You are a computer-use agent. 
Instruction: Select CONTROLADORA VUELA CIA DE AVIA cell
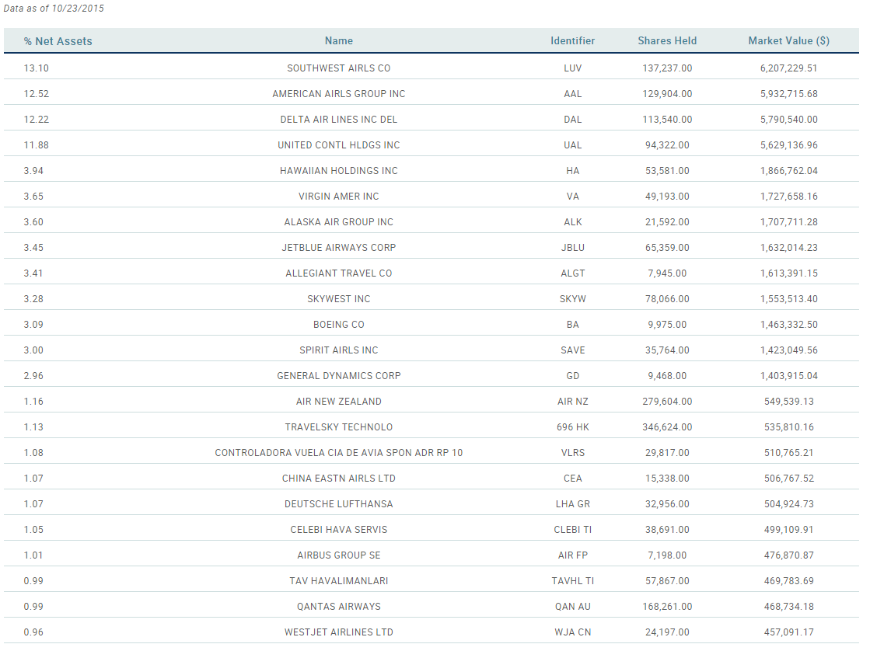(338, 452)
